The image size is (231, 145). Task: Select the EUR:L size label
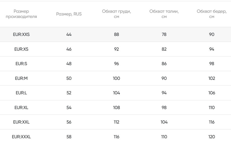point(21,93)
